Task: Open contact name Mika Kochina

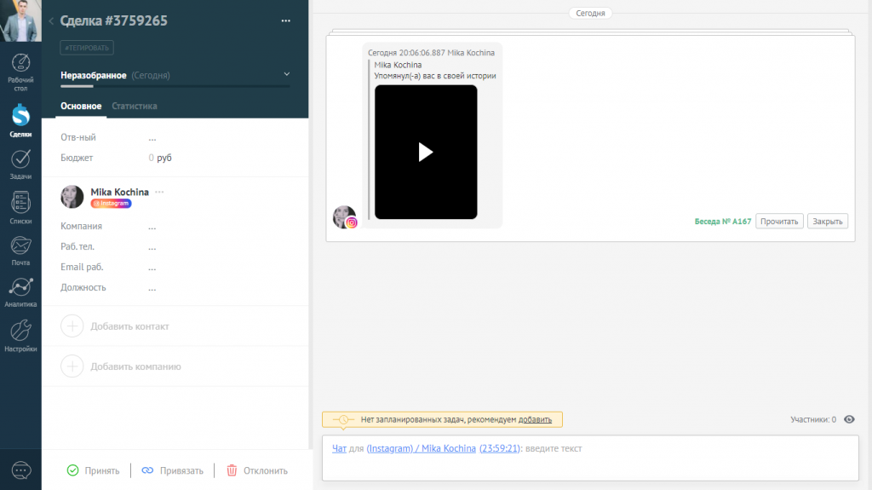Action: (119, 192)
